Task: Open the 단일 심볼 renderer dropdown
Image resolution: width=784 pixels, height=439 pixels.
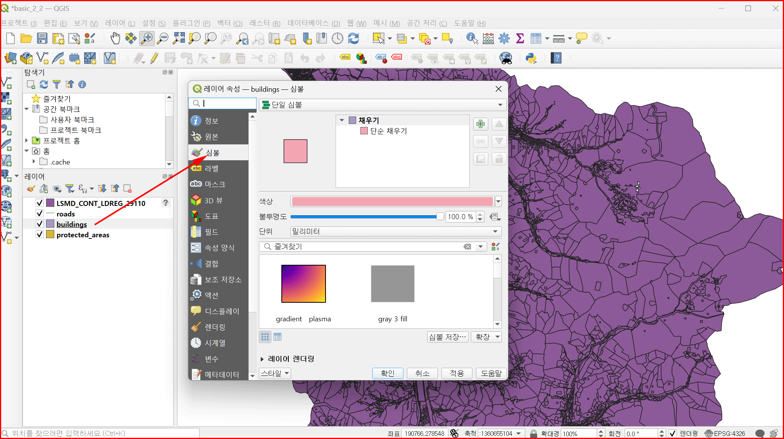Action: 382,105
